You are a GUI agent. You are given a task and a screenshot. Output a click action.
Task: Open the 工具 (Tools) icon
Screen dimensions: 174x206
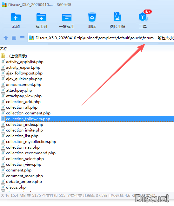143,17
